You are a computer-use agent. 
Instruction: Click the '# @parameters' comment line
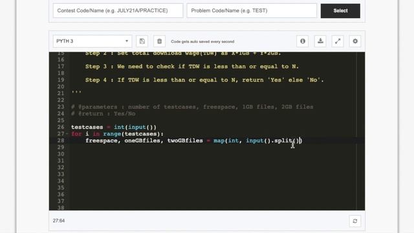click(x=192, y=107)
